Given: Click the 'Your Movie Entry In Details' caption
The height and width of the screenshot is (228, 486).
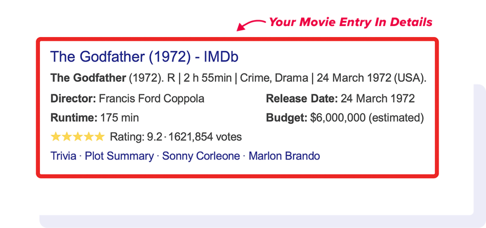Looking at the screenshot, I should point(351,22).
